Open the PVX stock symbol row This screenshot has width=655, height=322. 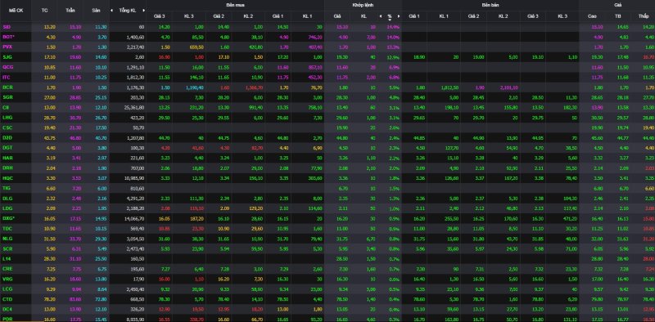[7, 47]
